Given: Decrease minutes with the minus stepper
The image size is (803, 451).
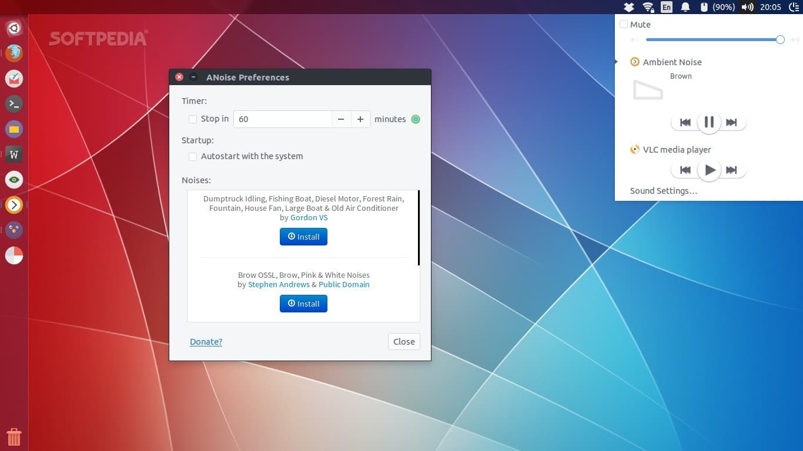Looking at the screenshot, I should (x=341, y=119).
